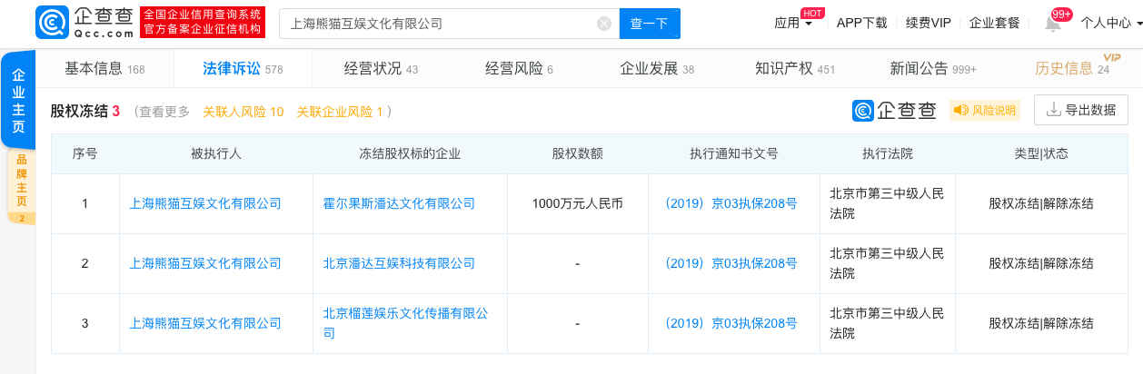This screenshot has width=1143, height=374.
Task: Click 查看更多 next to 股权冻结
Action: 164,112
